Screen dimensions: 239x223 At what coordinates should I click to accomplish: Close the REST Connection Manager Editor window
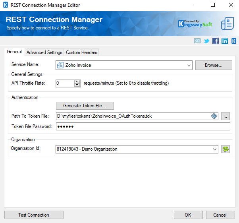tap(231, 5)
